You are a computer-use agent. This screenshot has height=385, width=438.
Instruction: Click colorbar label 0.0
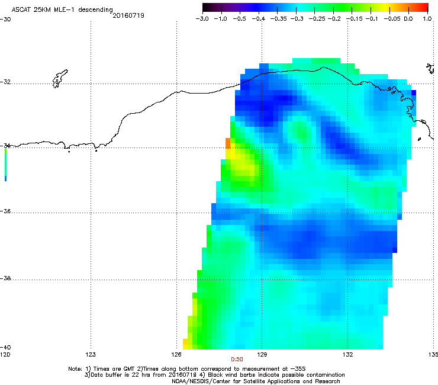click(408, 19)
